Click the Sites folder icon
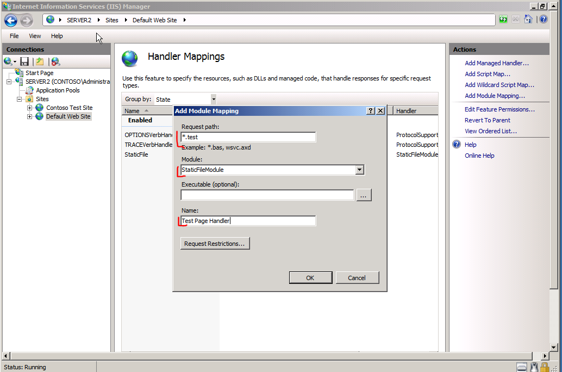Viewport: 562px width, 372px height. (29, 99)
